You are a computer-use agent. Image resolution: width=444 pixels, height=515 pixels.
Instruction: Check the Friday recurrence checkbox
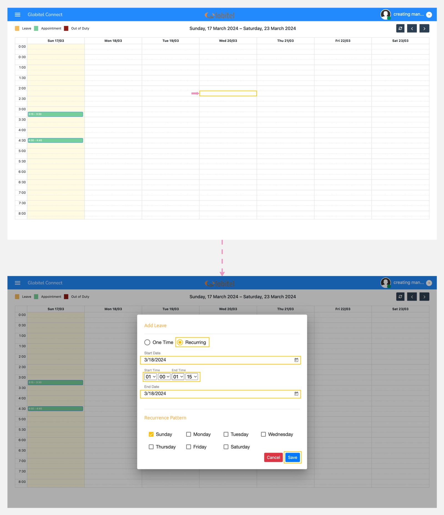click(x=188, y=447)
